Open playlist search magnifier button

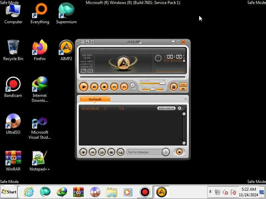click(x=120, y=152)
